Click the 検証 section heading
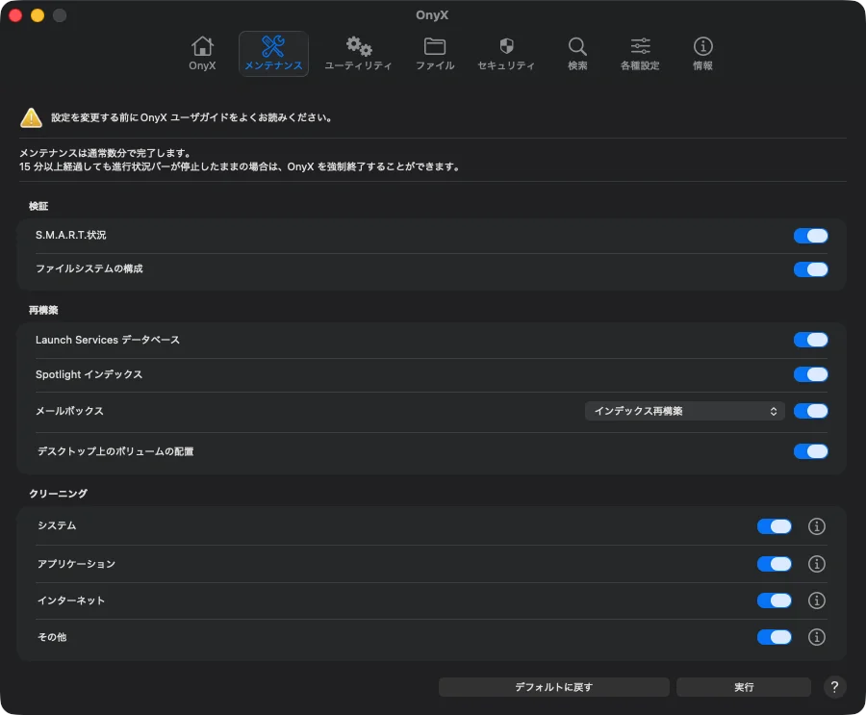 38,206
